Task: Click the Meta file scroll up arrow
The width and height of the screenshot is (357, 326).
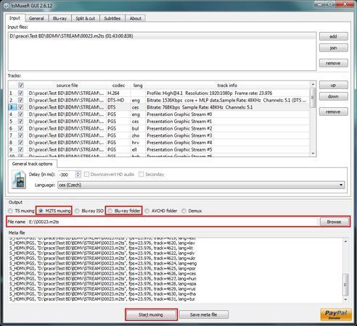Action: click(x=345, y=241)
